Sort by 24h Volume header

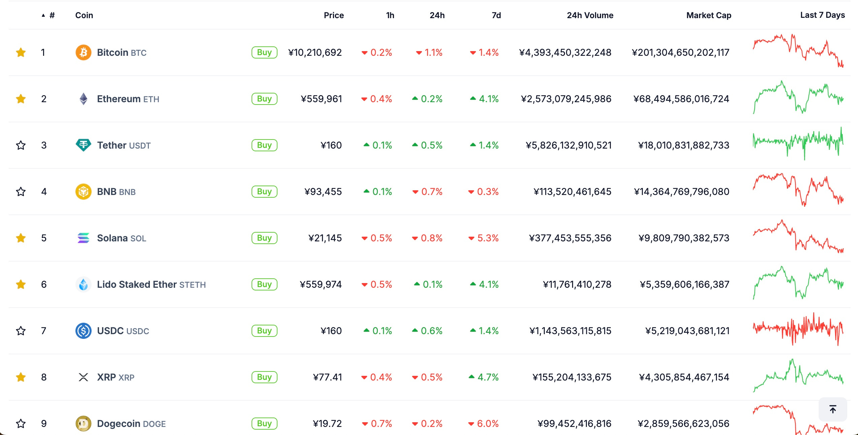590,15
